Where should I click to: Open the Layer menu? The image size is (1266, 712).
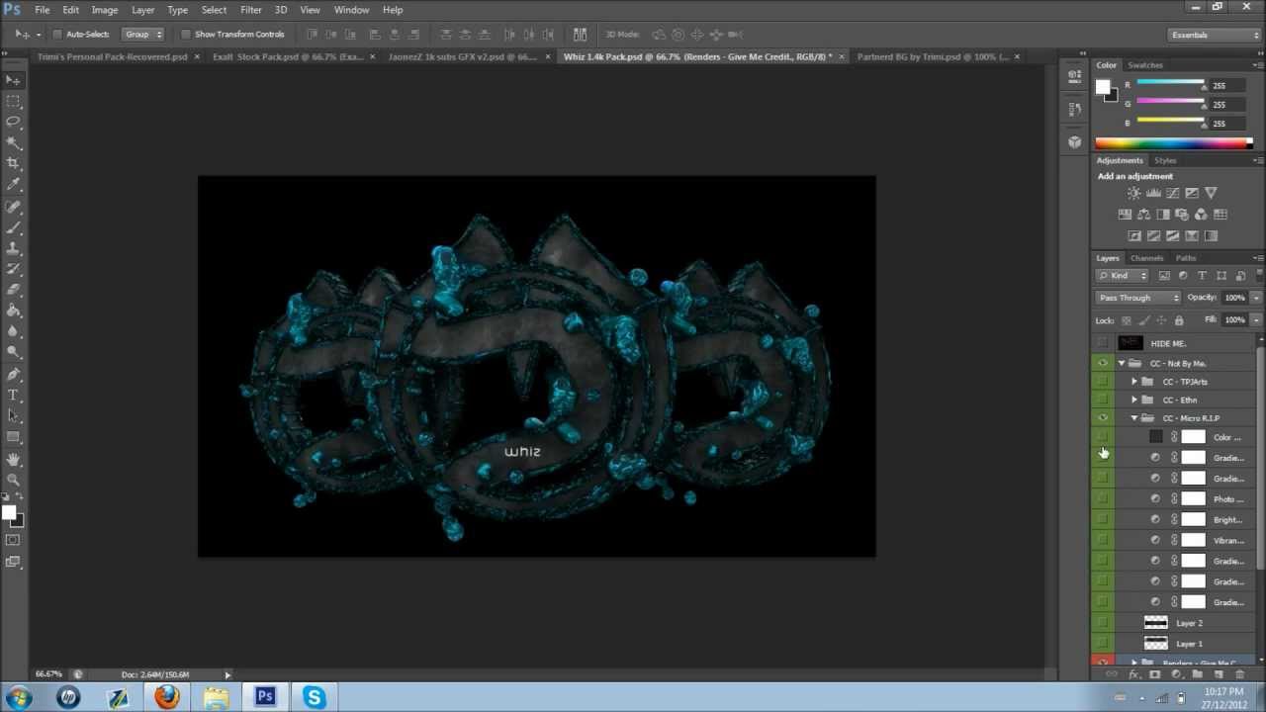click(142, 10)
